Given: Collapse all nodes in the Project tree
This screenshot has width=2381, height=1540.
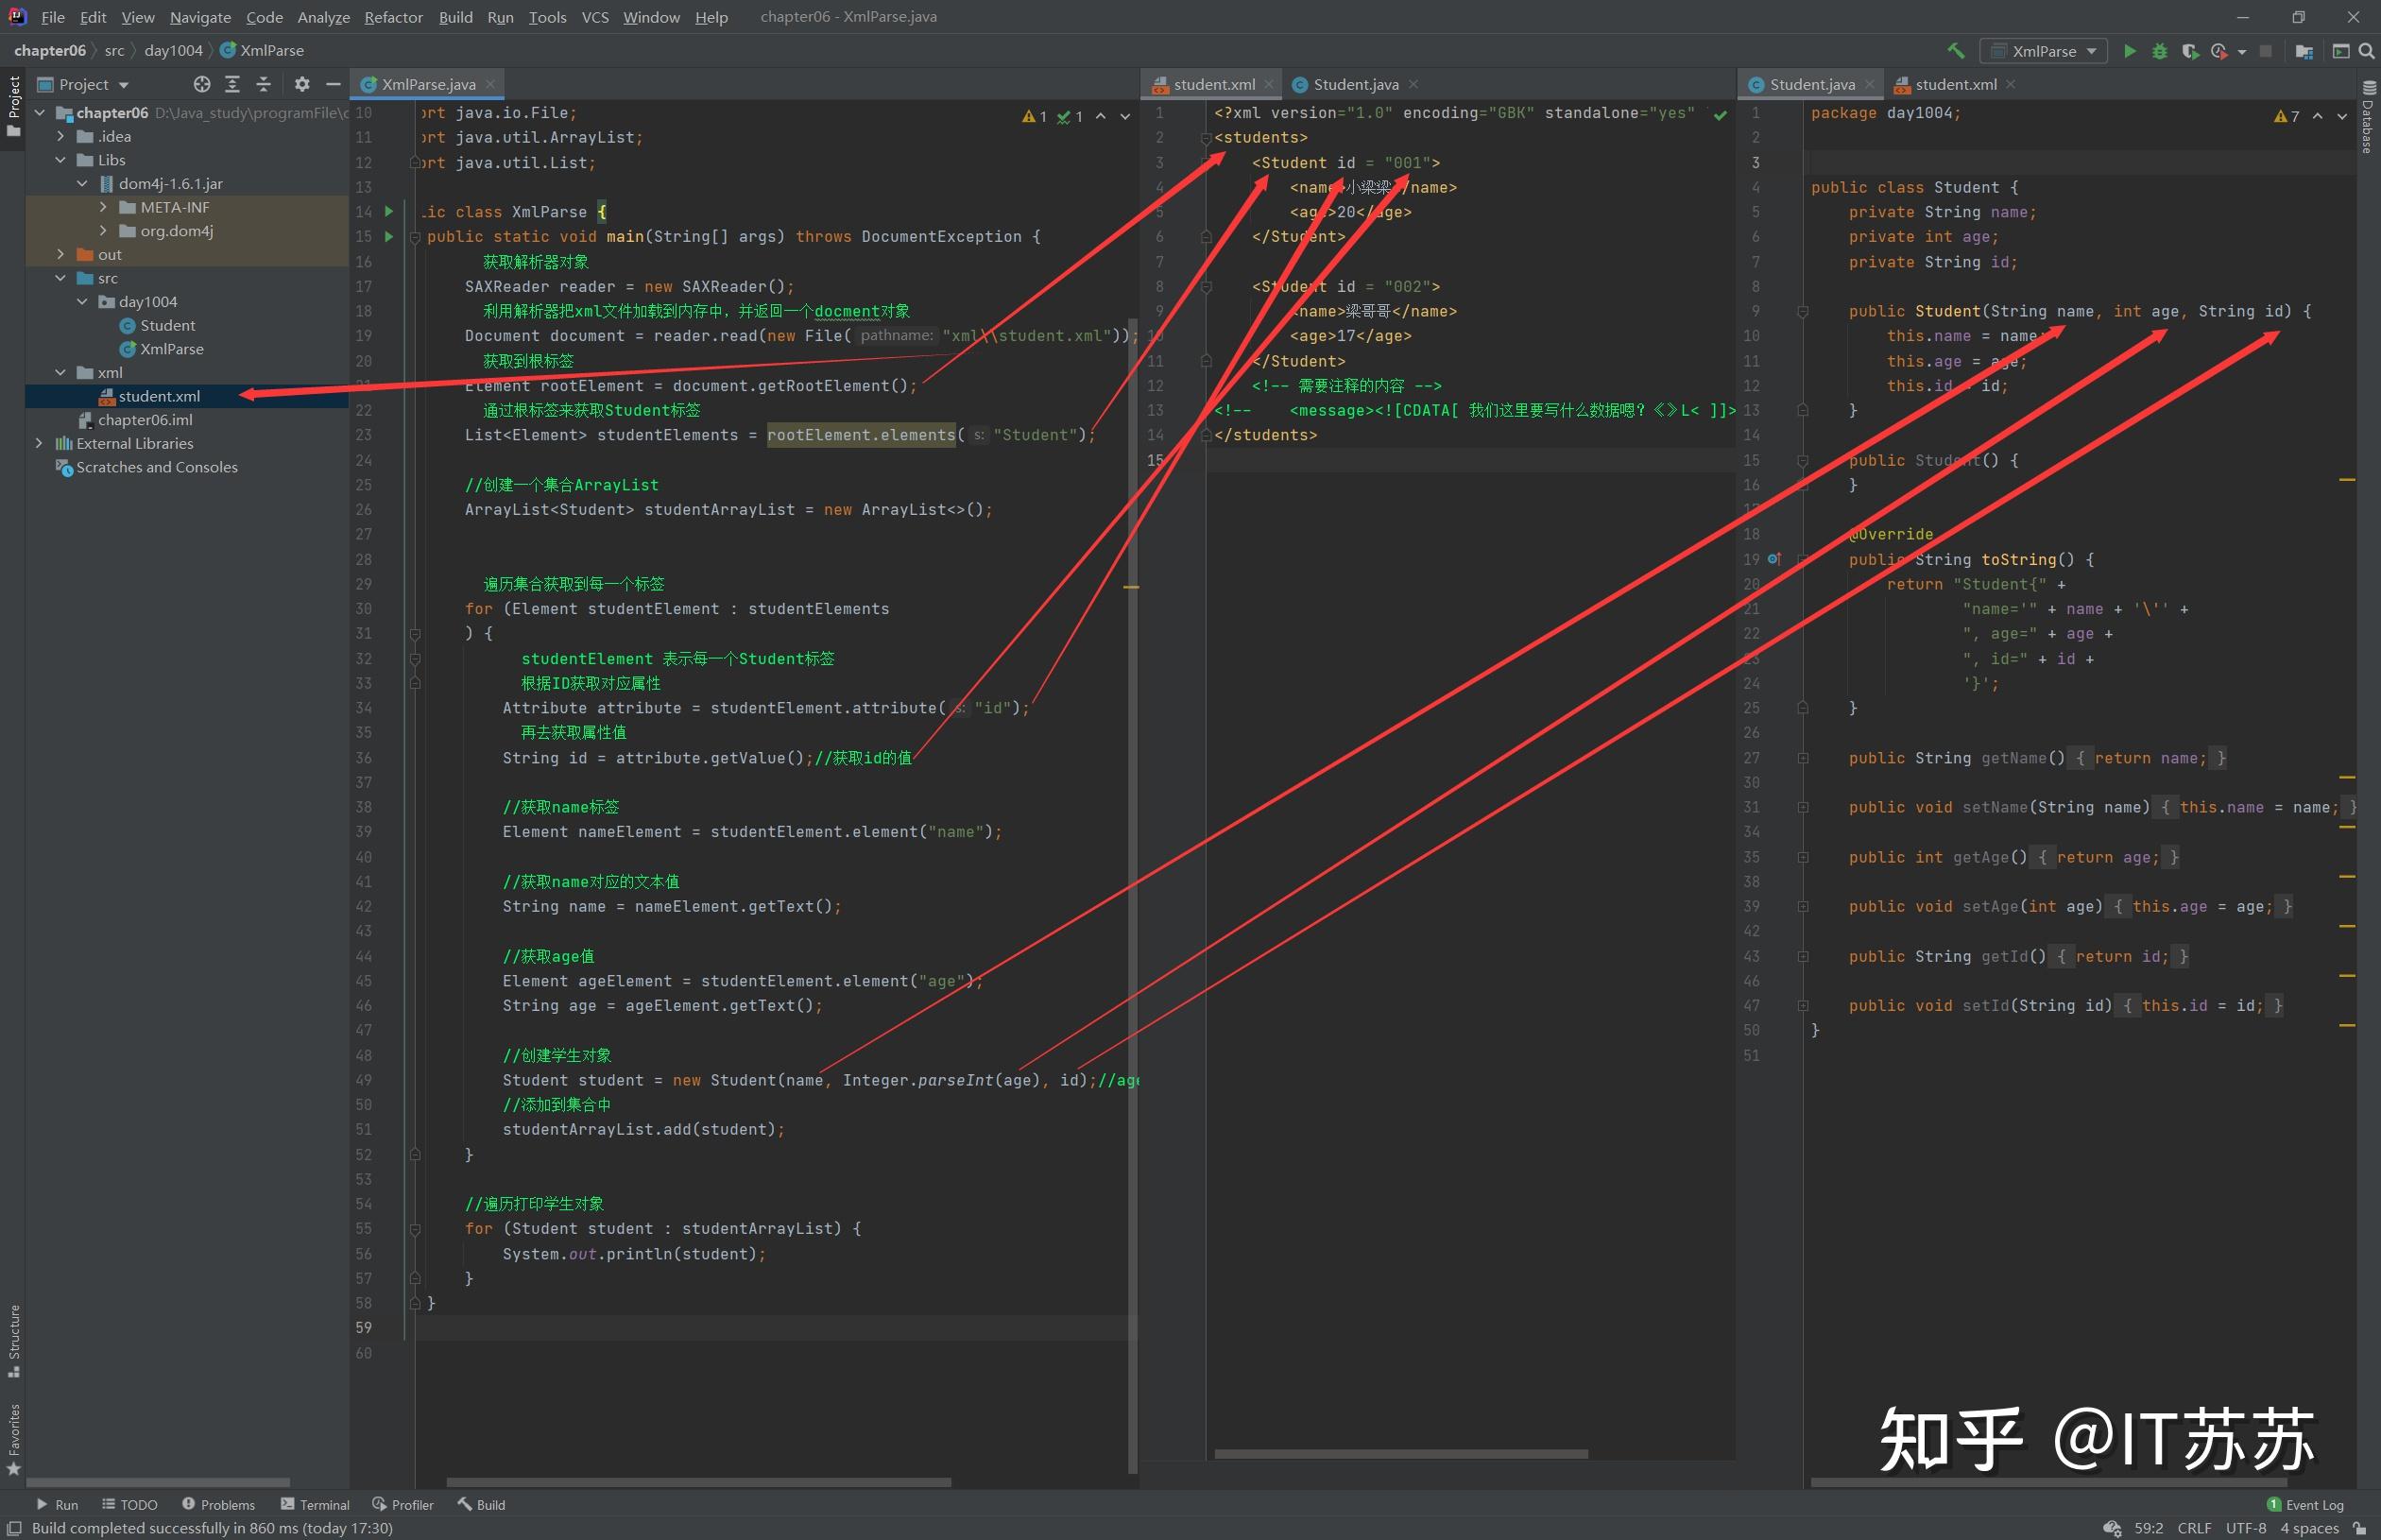Looking at the screenshot, I should (264, 84).
